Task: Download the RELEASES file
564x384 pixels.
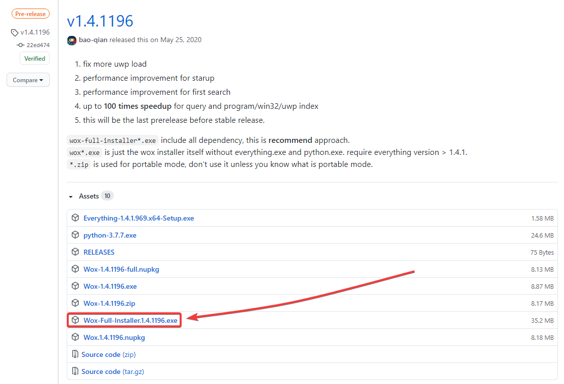Action: (99, 252)
